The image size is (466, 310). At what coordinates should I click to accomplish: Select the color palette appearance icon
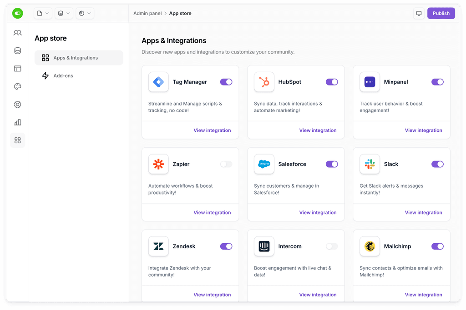18,86
